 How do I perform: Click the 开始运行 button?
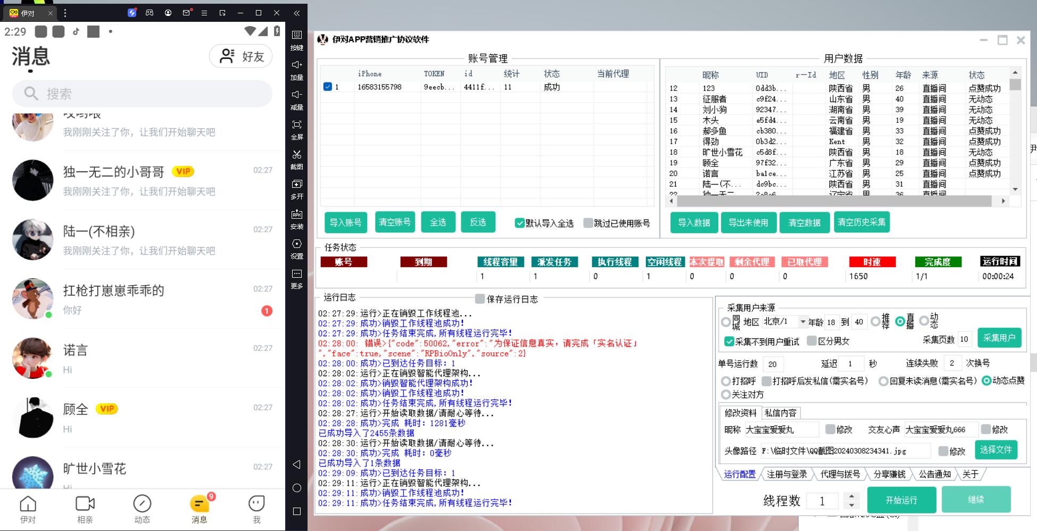click(901, 500)
